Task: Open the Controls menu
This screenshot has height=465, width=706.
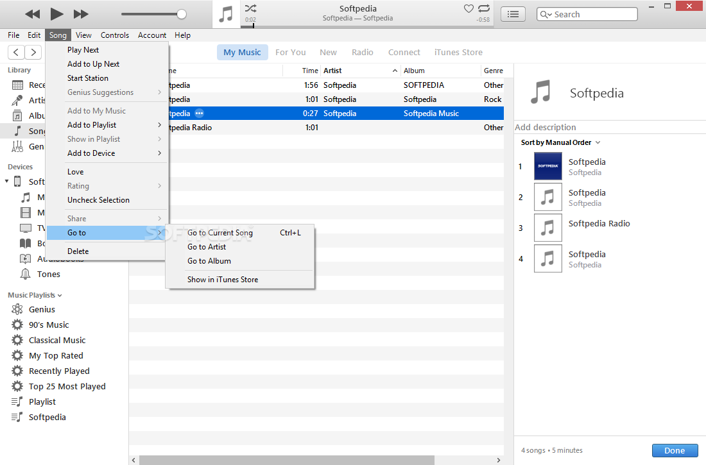Action: [x=115, y=35]
